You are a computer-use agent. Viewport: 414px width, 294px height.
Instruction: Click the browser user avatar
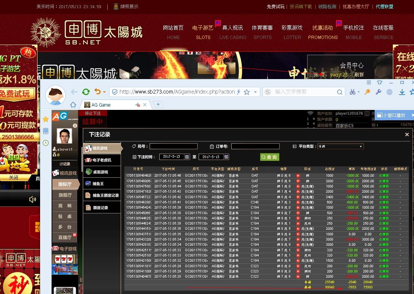click(x=55, y=95)
